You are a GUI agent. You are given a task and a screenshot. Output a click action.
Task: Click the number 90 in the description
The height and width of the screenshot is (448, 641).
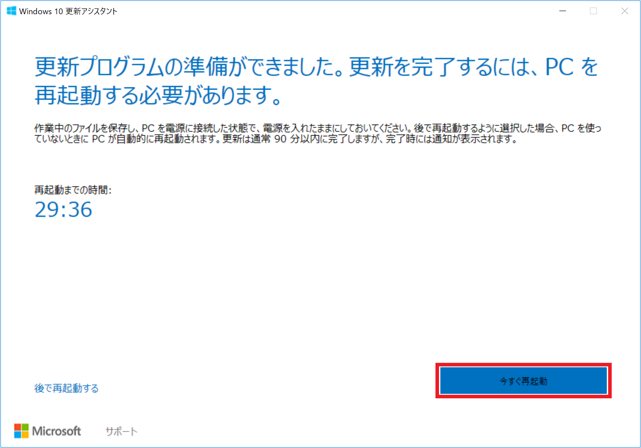(280, 139)
